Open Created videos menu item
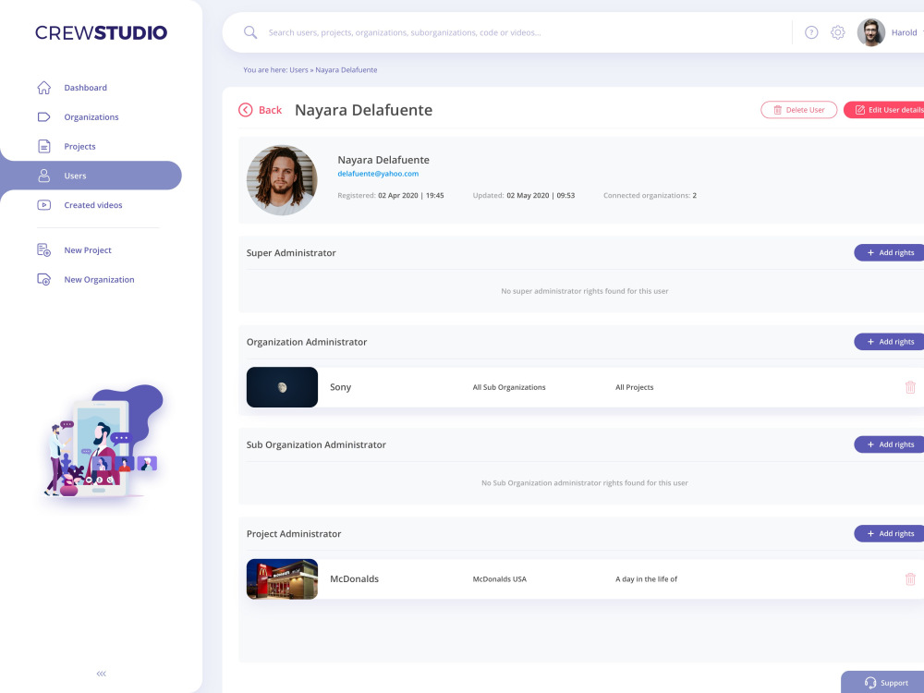 click(93, 205)
